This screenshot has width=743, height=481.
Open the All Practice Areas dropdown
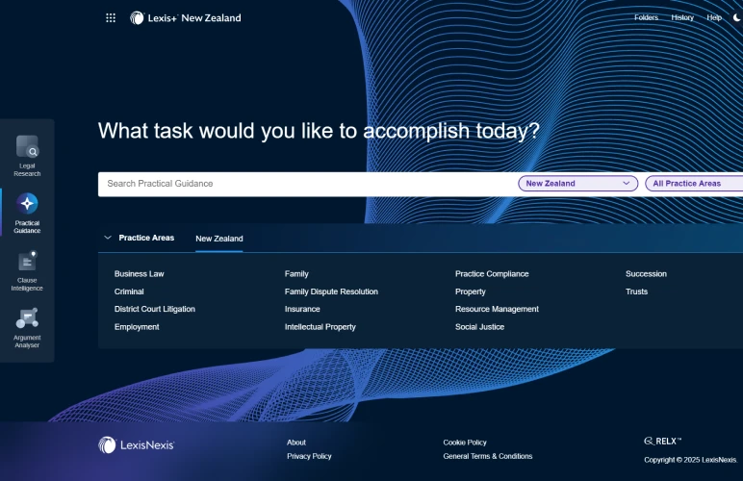694,183
